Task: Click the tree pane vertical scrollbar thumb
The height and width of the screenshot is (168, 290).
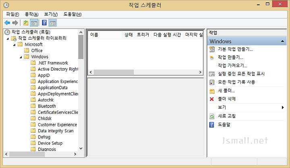Action: pyautogui.click(x=81, y=47)
